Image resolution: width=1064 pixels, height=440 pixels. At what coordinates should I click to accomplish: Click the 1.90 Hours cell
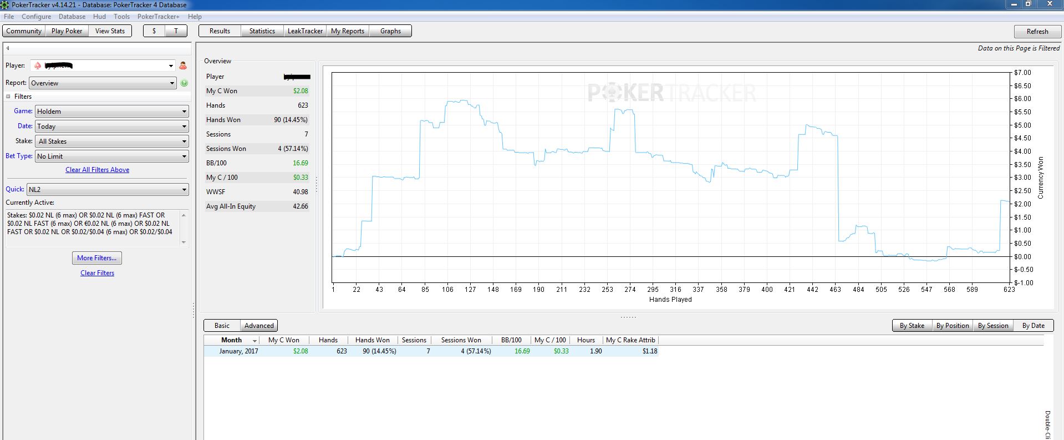point(596,351)
